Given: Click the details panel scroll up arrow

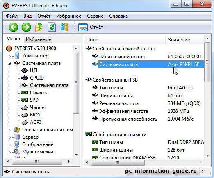Looking at the screenshot, I should (x=207, y=39).
